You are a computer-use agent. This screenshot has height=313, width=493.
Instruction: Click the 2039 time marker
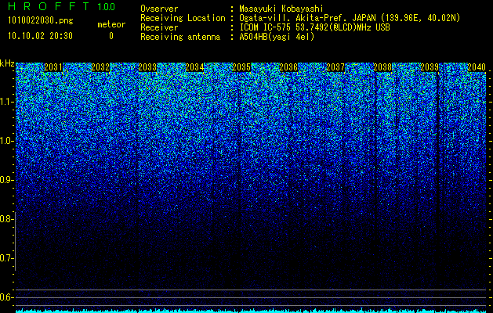(x=430, y=67)
